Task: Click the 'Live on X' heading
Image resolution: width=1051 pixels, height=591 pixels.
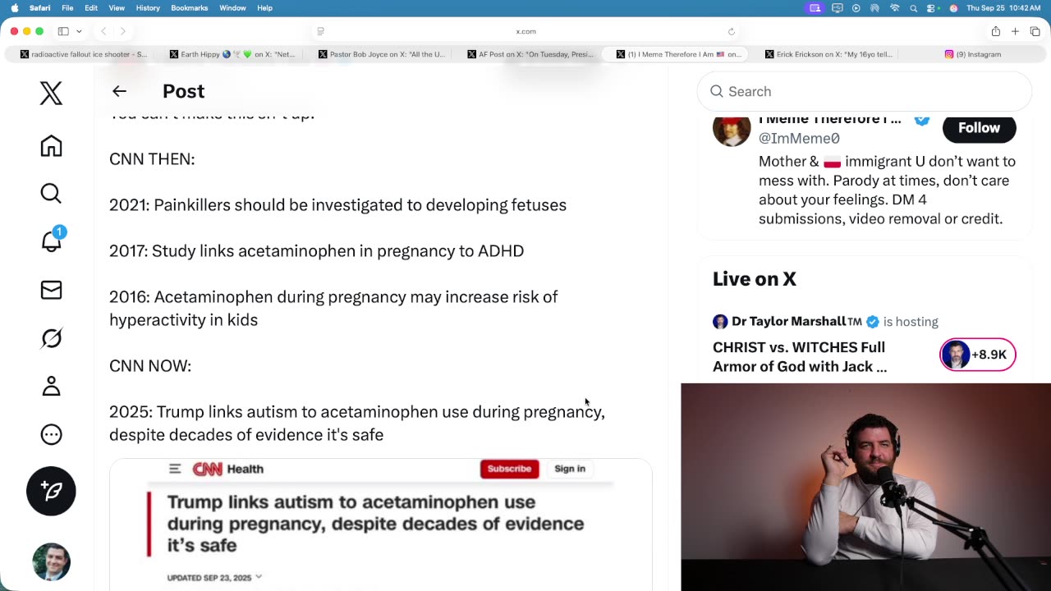Action: click(755, 279)
